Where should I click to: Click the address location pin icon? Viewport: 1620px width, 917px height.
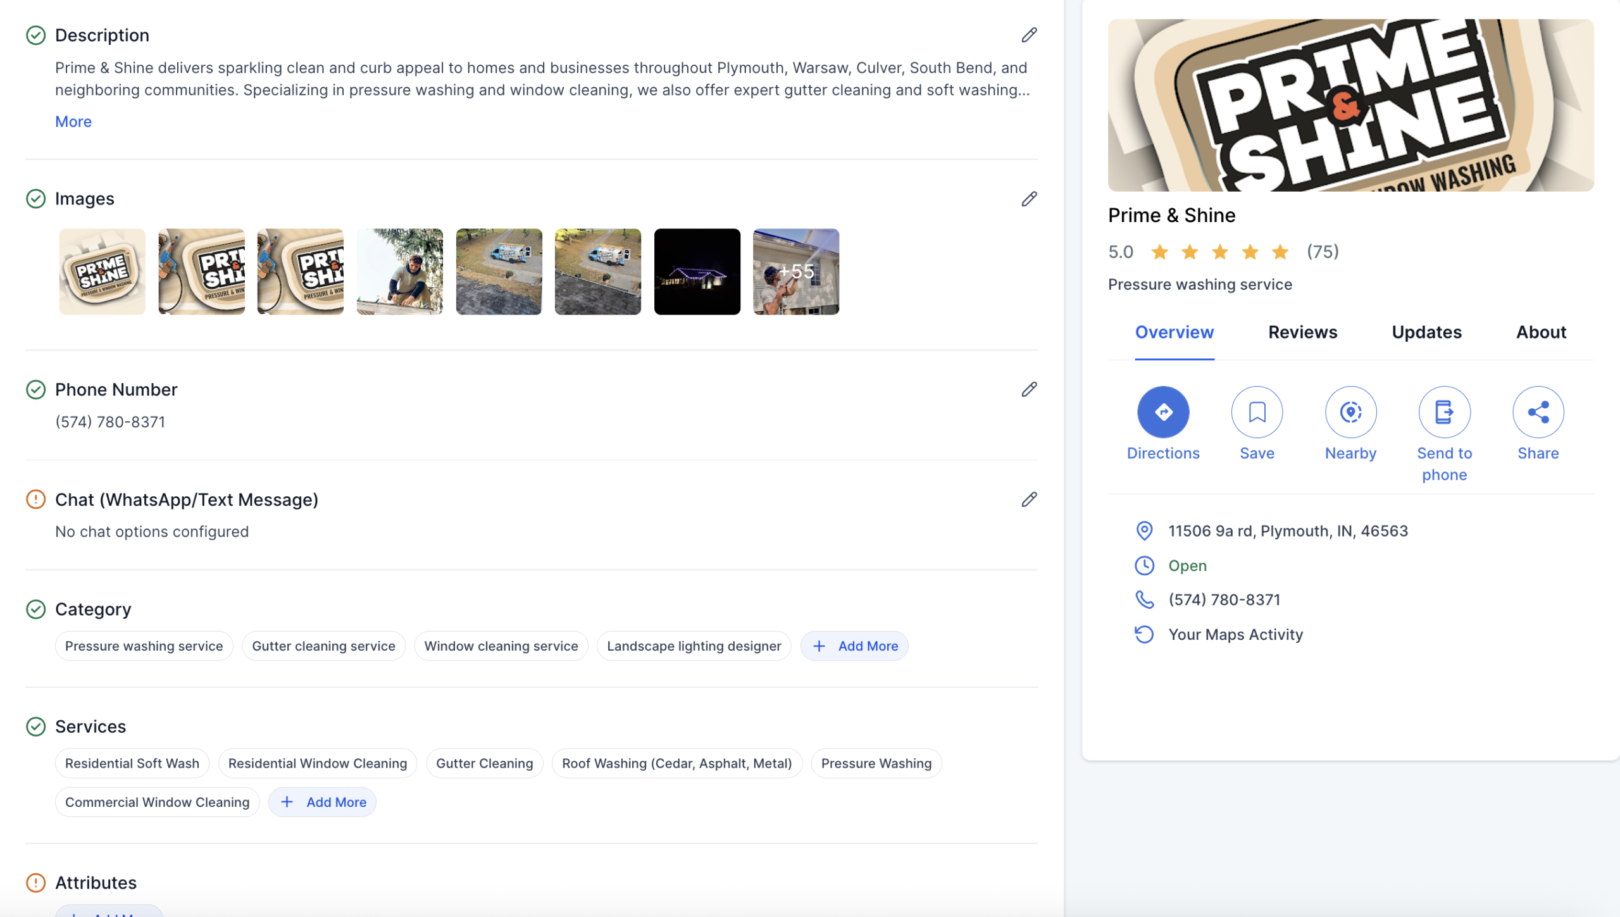coord(1144,531)
